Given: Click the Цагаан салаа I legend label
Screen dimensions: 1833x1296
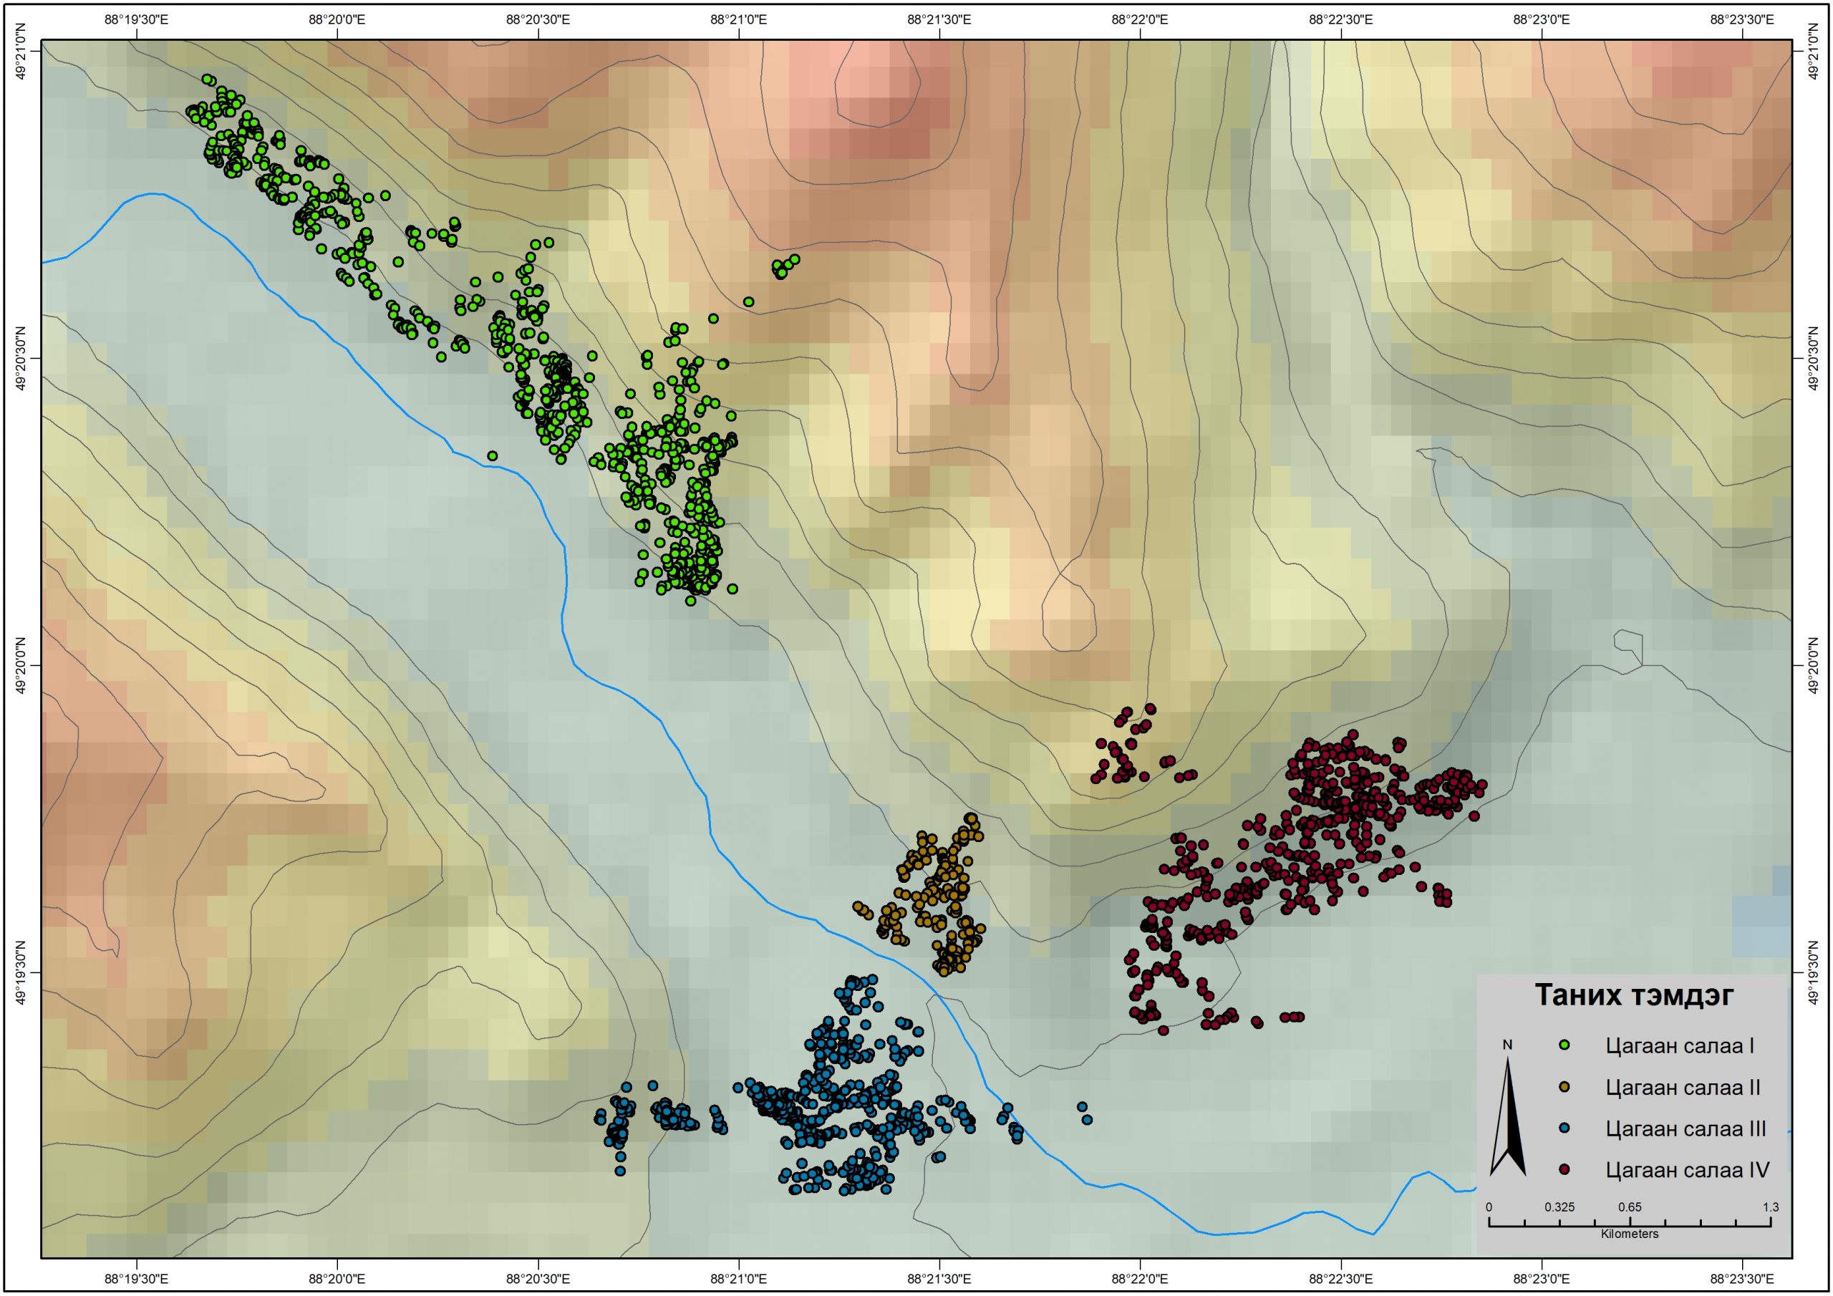Looking at the screenshot, I should click(x=1680, y=1045).
